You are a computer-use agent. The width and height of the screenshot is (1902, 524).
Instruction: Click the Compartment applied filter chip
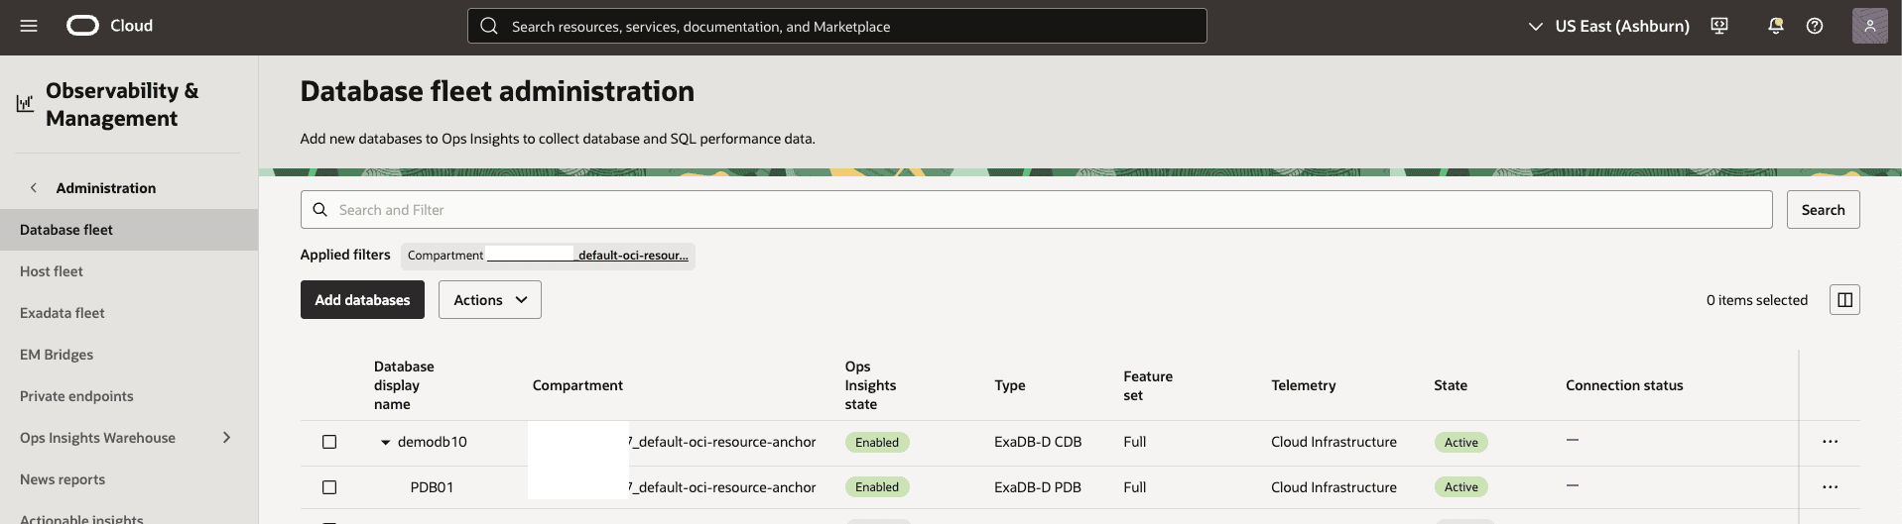pyautogui.click(x=548, y=256)
